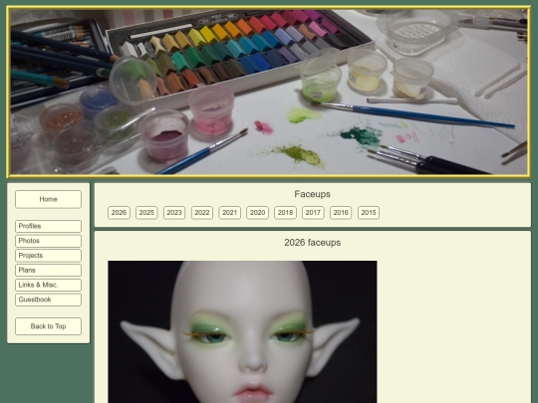Image resolution: width=538 pixels, height=403 pixels.
Task: Open the Home page button
Action: [x=48, y=199]
